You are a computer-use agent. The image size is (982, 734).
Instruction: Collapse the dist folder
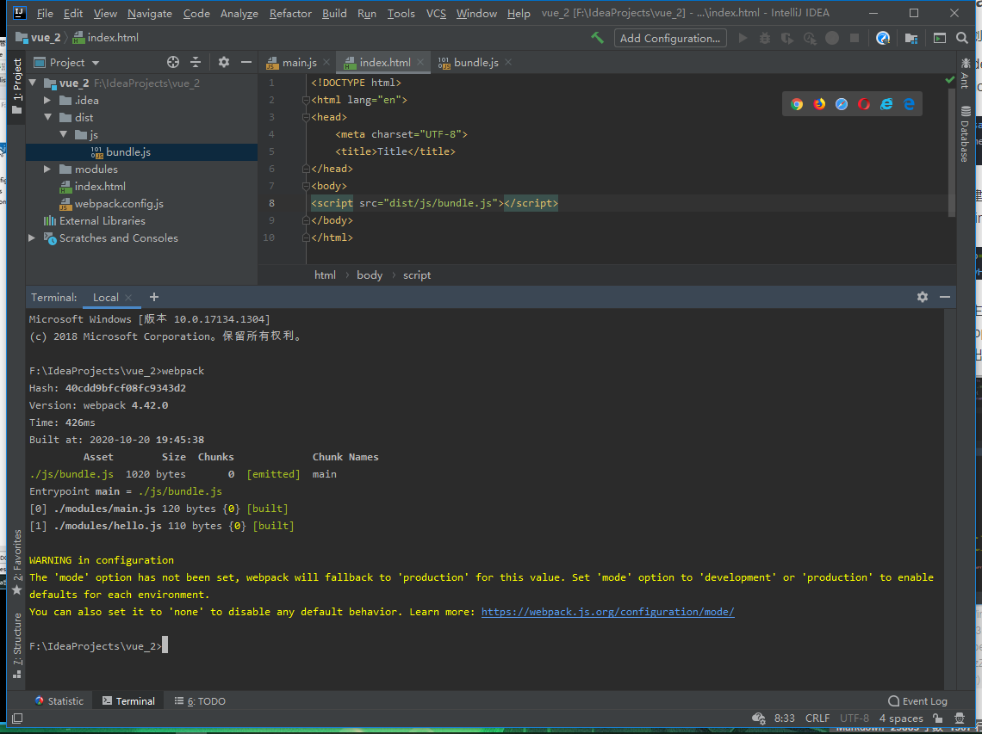point(47,117)
